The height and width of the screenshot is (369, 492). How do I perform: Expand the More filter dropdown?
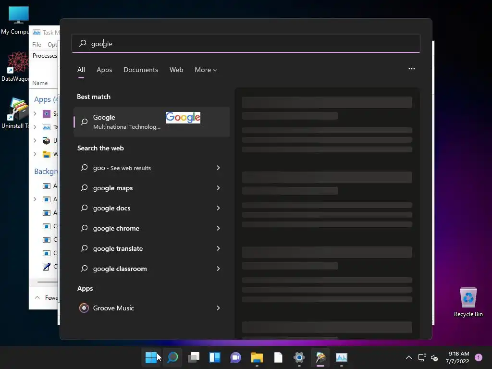tap(206, 70)
